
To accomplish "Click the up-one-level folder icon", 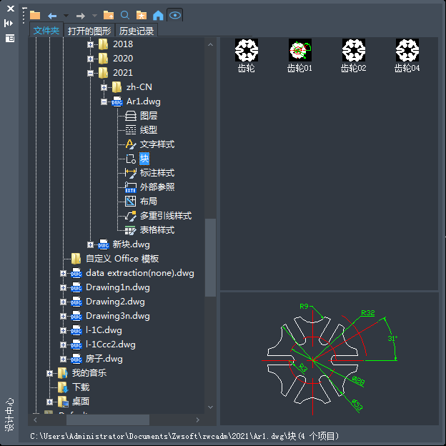I will coord(109,15).
